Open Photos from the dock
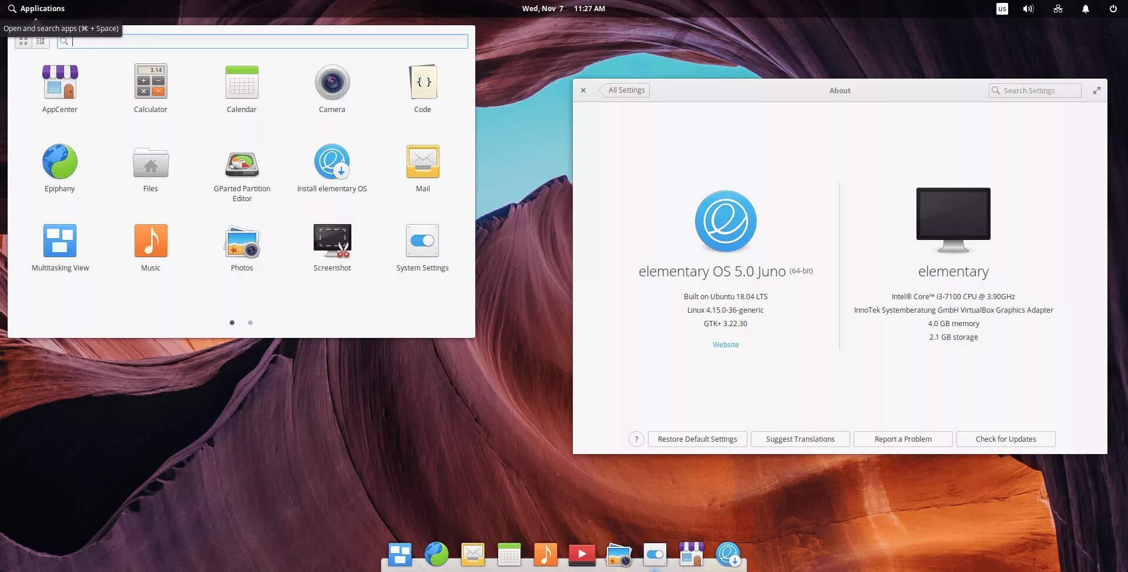1128x572 pixels. pyautogui.click(x=619, y=554)
